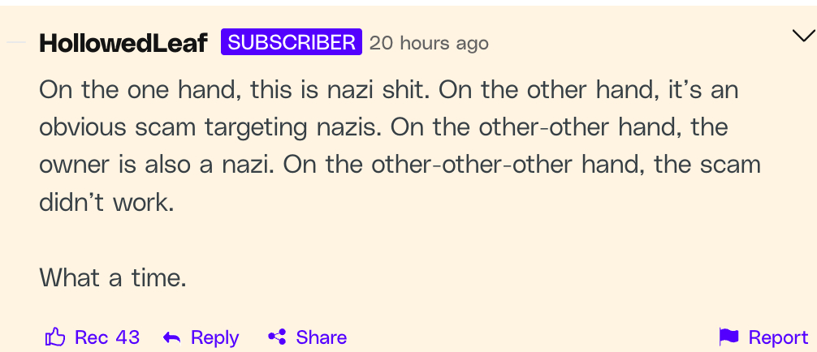Collapse thread using the left line
This screenshot has height=352, width=817.
tap(16, 42)
